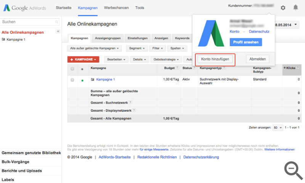This screenshot has width=305, height=183.
Task: Open the Redaktionelle Richtlinien footer link
Action: click(x=157, y=157)
